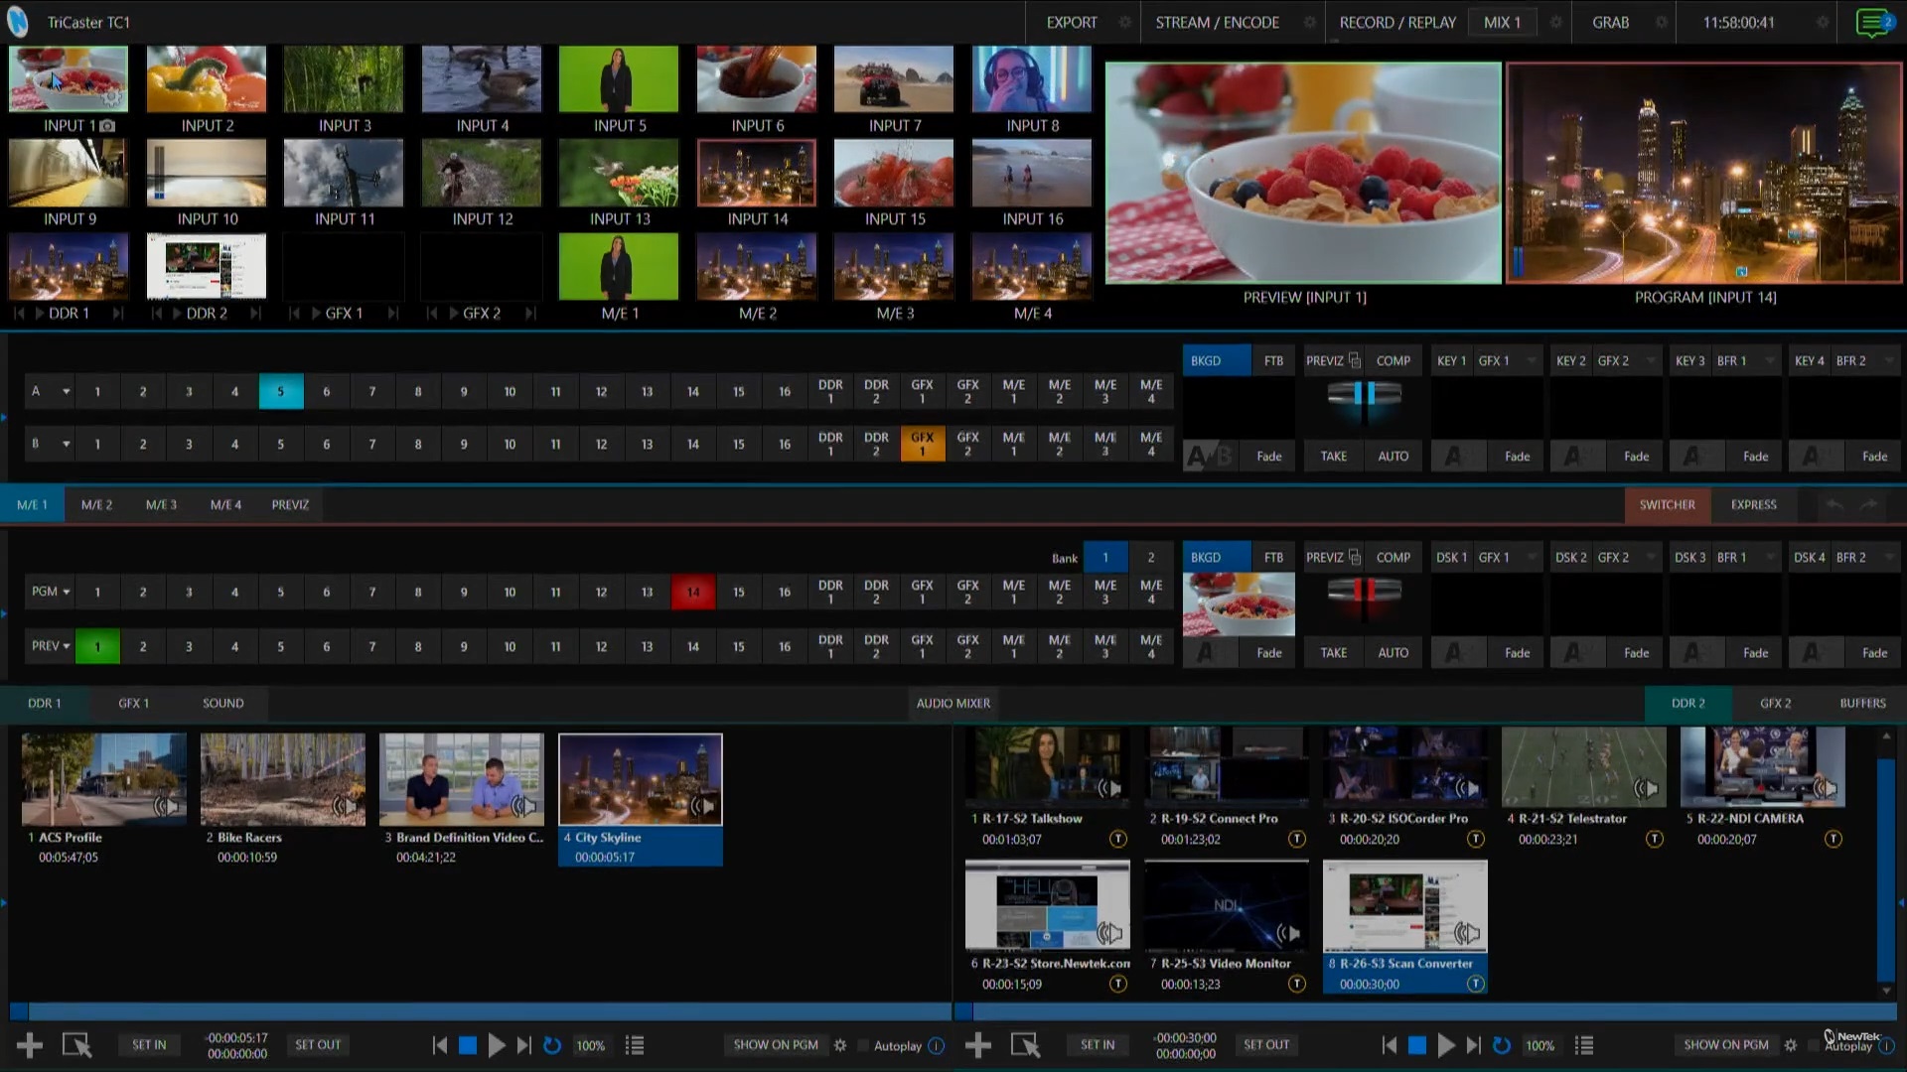Image resolution: width=1907 pixels, height=1072 pixels.
Task: Switch to the M/E 2 tab
Action: point(96,505)
